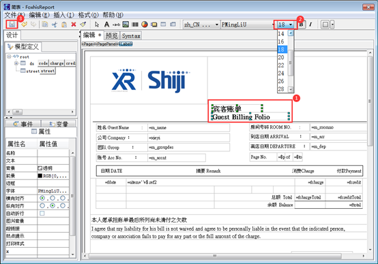Select the pie chart tool
The height and width of the screenshot is (264, 378).
click(x=145, y=24)
